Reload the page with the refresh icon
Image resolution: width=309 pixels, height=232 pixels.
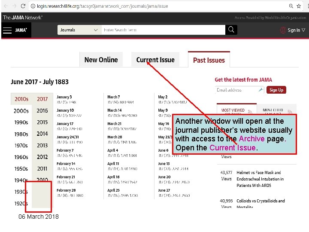23,6
